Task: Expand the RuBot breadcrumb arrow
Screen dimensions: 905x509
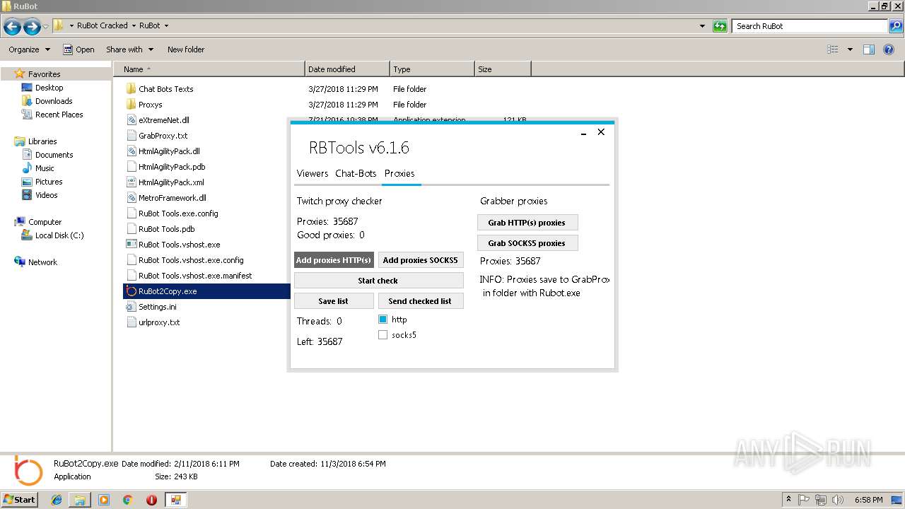Action: (x=166, y=25)
